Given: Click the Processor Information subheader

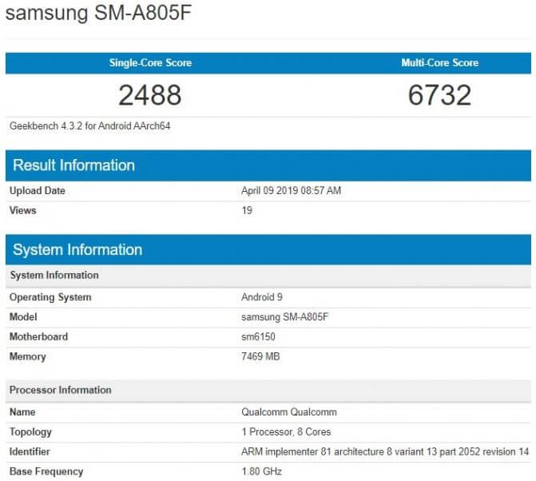Looking at the screenshot, I should click(x=268, y=391).
